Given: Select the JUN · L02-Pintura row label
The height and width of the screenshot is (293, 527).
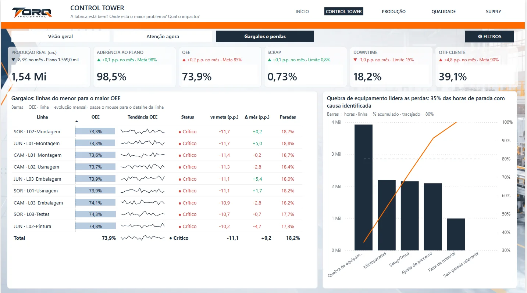Looking at the screenshot, I should 32,226.
